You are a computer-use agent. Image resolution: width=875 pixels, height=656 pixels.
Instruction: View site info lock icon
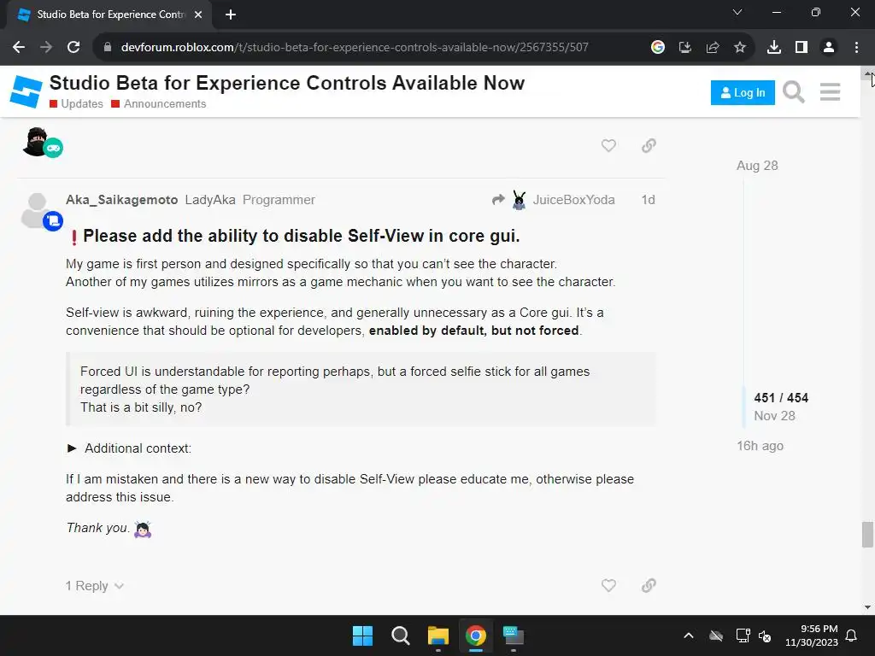[x=108, y=48]
